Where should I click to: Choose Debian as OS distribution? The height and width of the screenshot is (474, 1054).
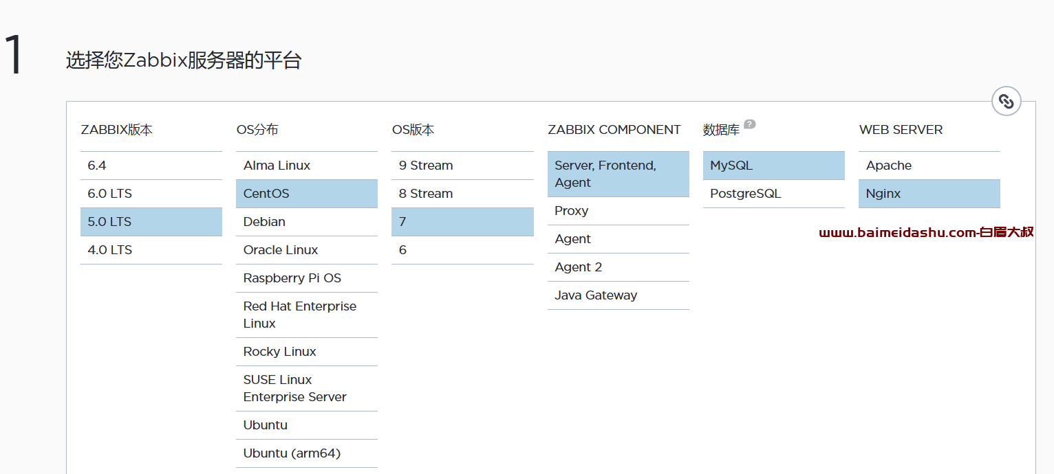307,222
